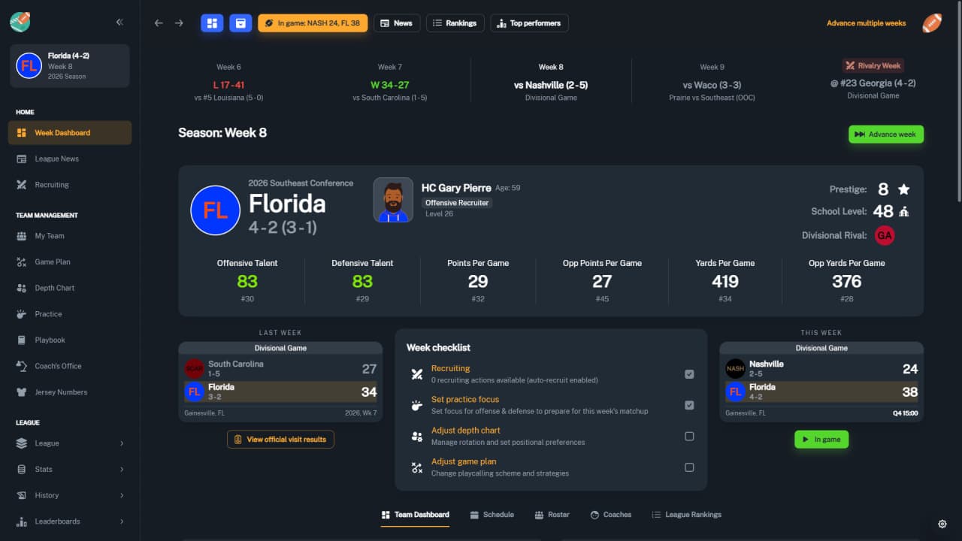Toggle the Recruiting checklist checkbox
The height and width of the screenshot is (541, 962).
[x=689, y=374]
